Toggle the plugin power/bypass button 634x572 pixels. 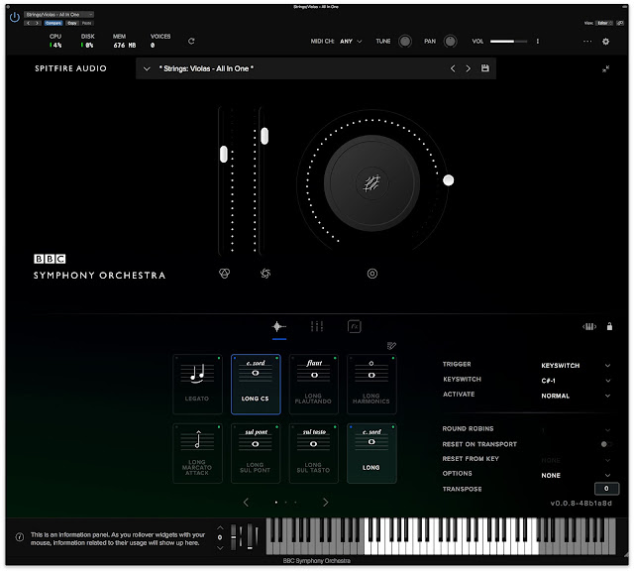(15, 17)
